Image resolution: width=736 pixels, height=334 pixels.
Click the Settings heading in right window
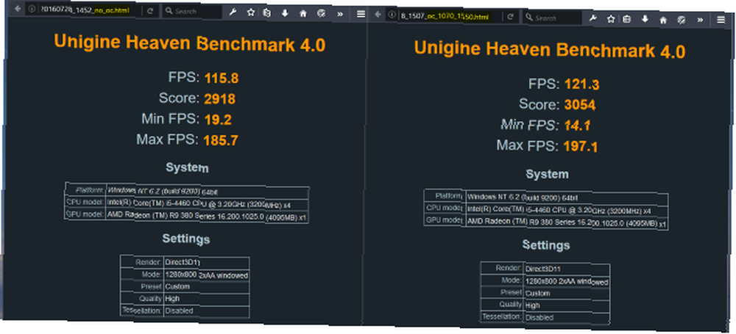pos(546,245)
